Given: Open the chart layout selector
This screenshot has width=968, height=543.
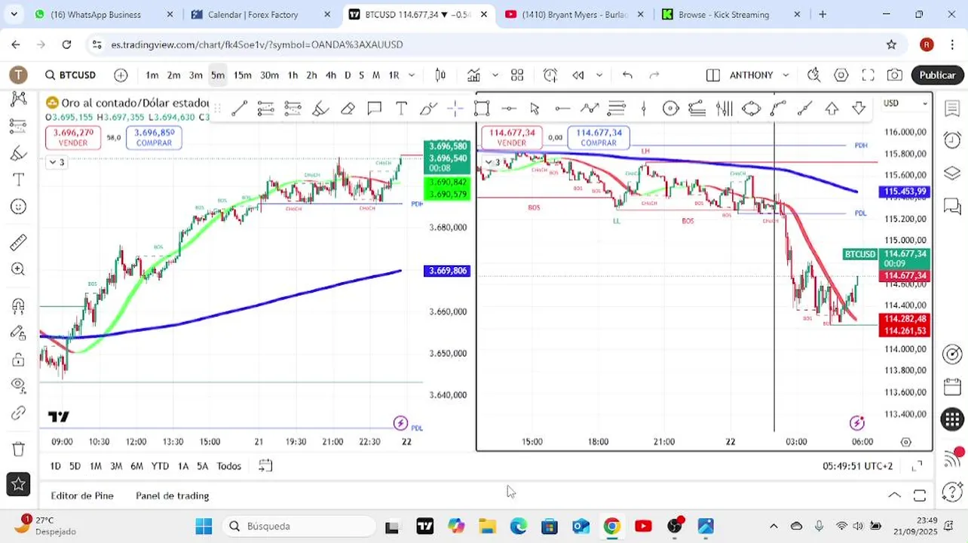Looking at the screenshot, I should tap(712, 75).
